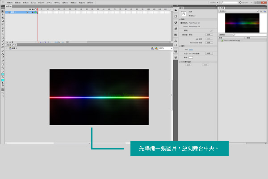
Task: Collapse the first Properties section arrow
Action: (x=180, y=19)
